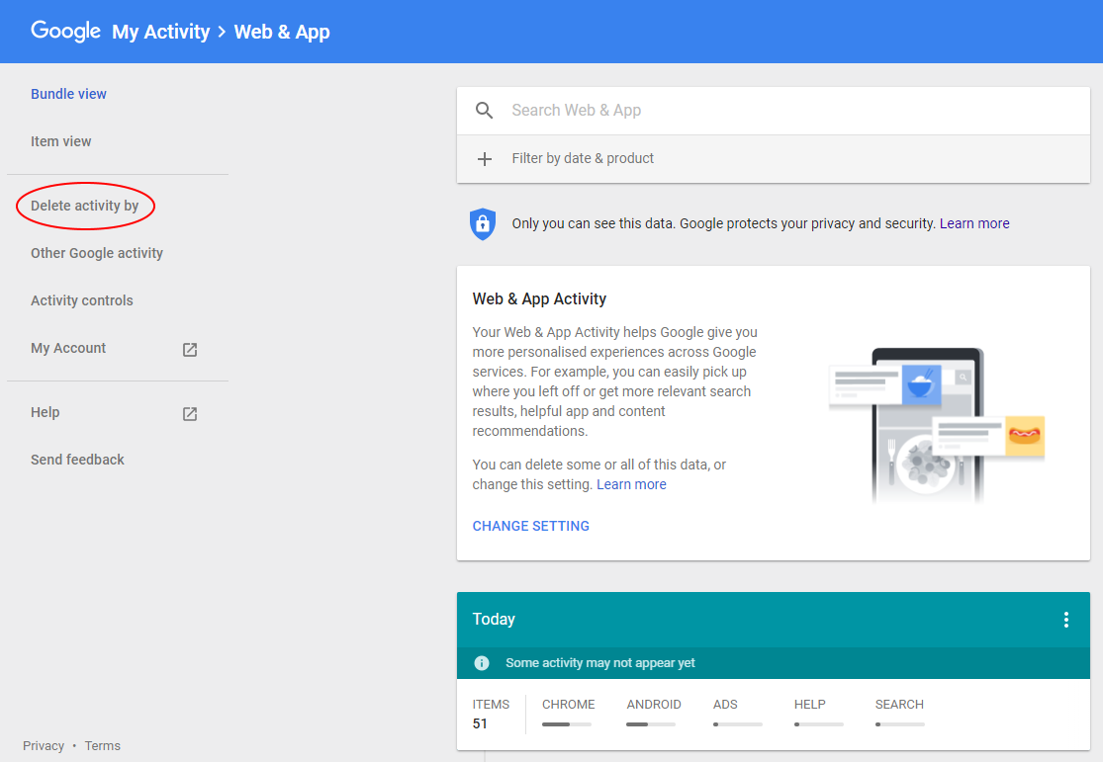The height and width of the screenshot is (762, 1103).
Task: Focus the Search Web & App field
Action: 773,111
